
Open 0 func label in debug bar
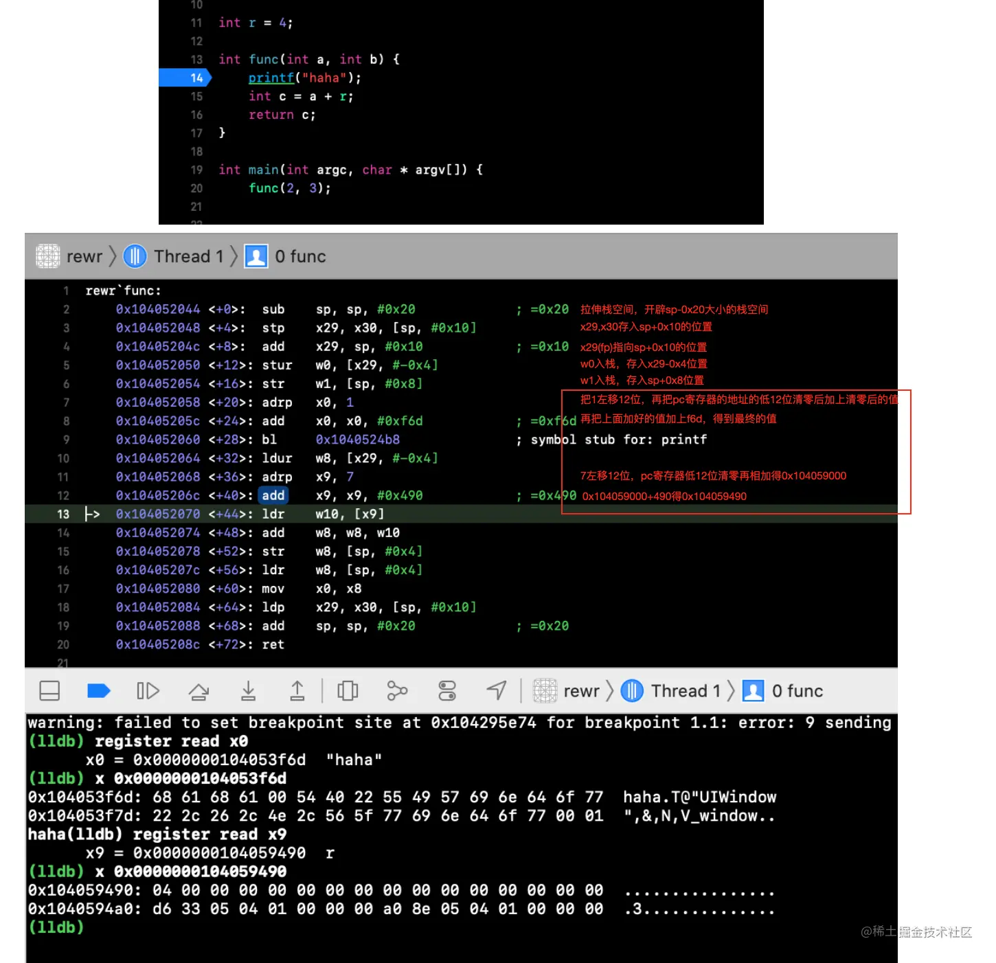(797, 691)
